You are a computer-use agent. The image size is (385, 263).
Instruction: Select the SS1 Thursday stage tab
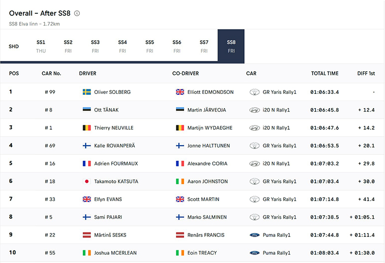pos(41,46)
